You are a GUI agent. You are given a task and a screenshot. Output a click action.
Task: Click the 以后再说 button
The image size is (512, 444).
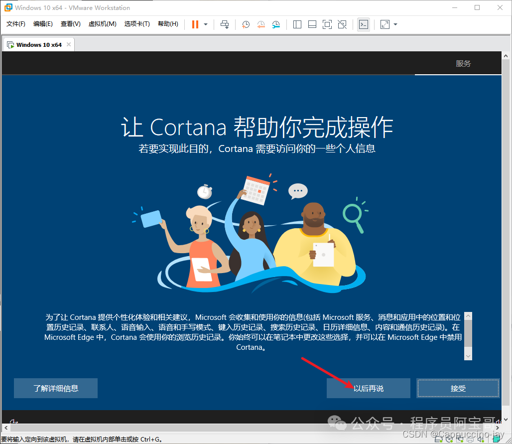pos(369,388)
